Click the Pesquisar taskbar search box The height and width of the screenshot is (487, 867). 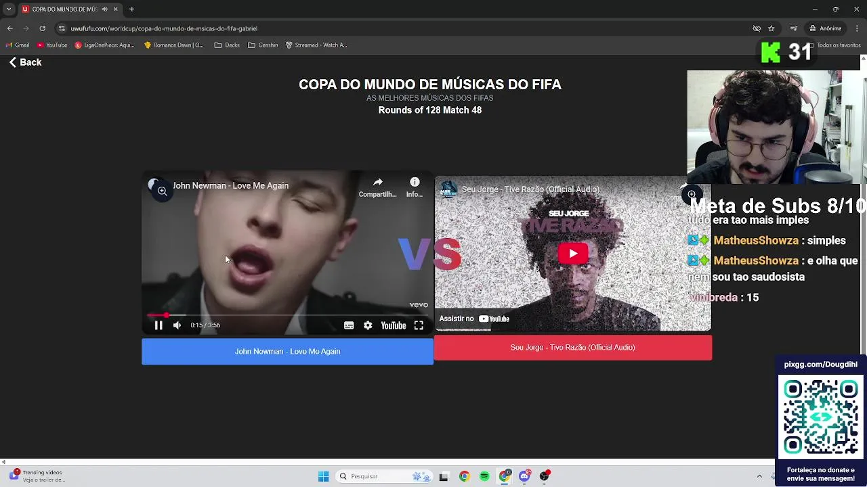(x=384, y=477)
